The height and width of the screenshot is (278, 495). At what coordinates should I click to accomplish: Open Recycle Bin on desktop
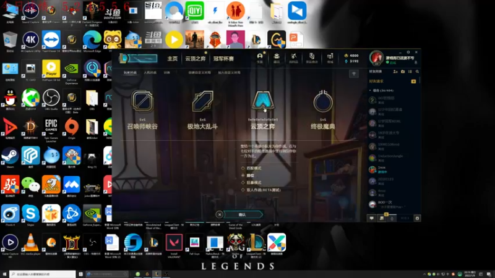point(10,41)
